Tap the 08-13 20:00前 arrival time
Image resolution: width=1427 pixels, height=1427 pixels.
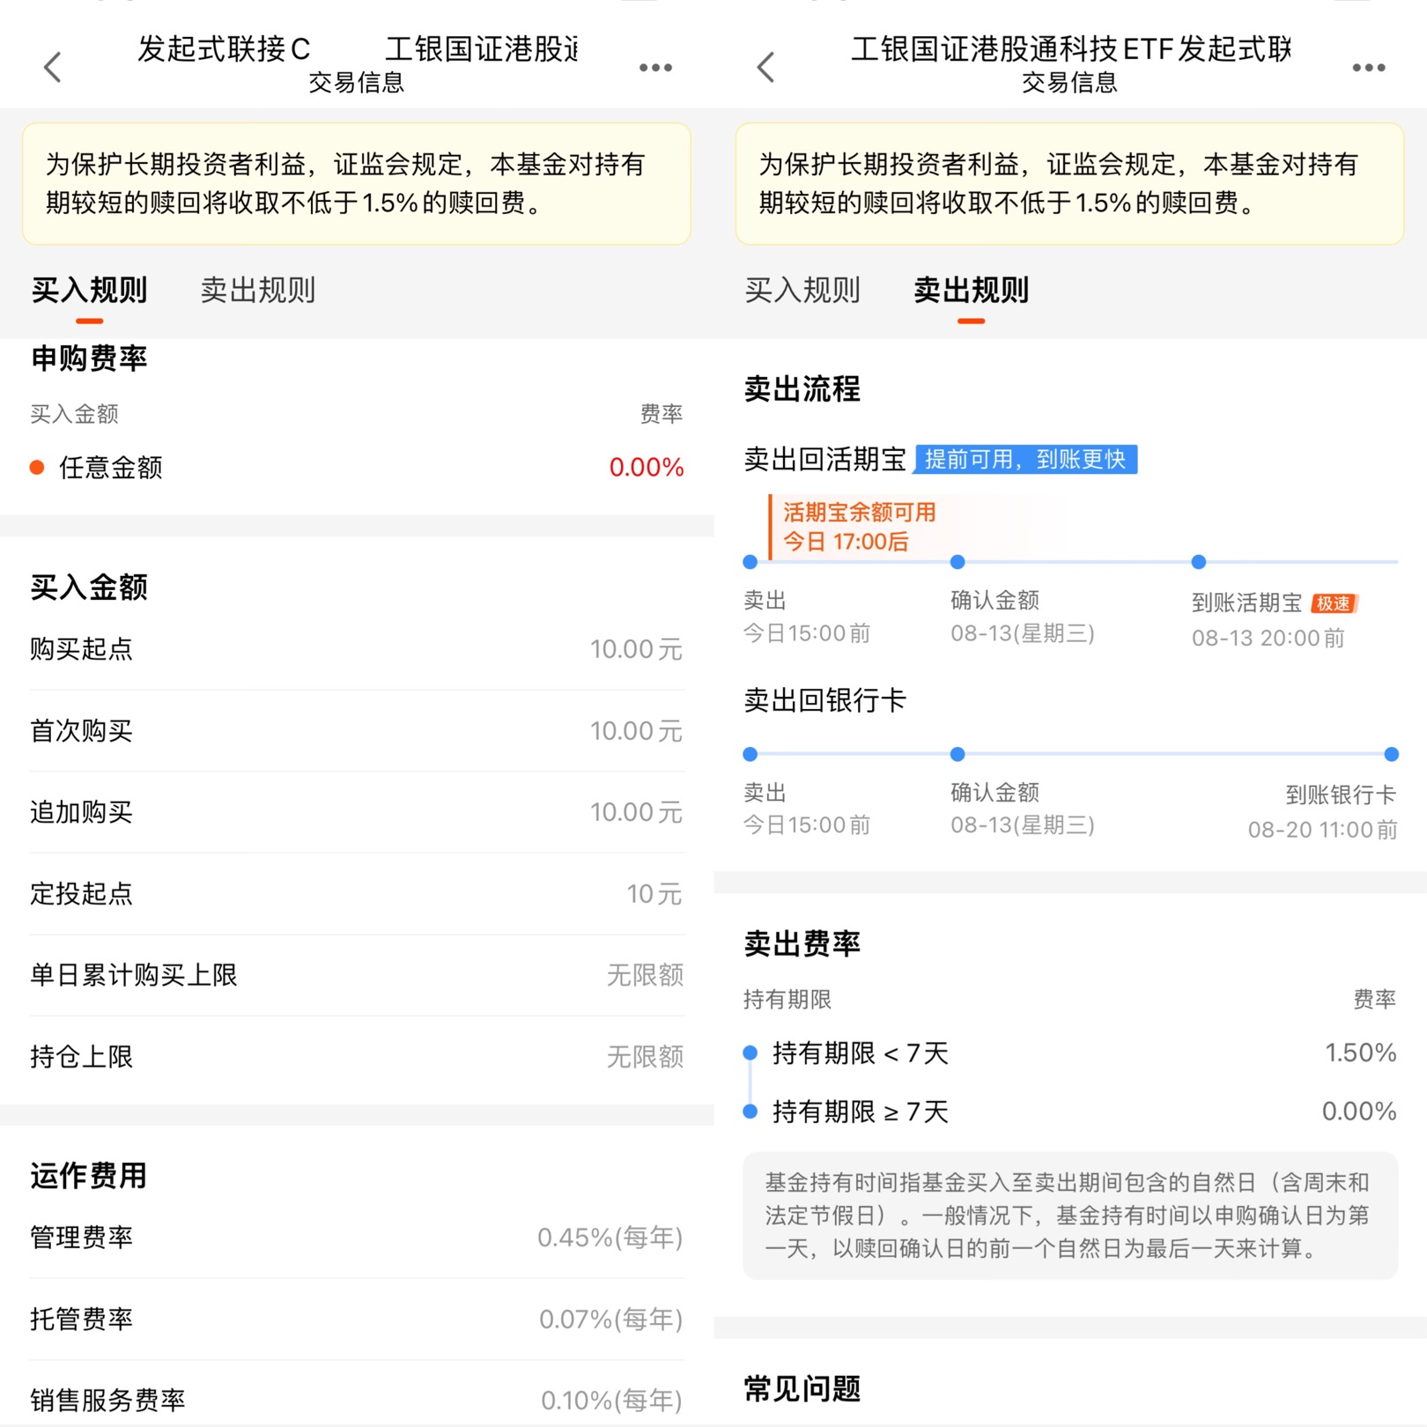[1268, 638]
